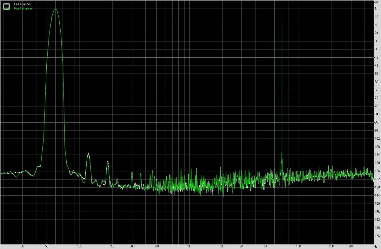The image size is (381, 249).
Task: Click the '5K' frequency axis label
Action: click(265, 246)
